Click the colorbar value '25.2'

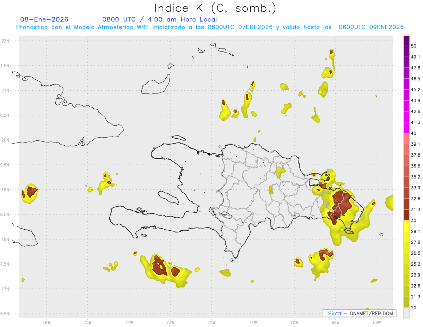tap(416, 264)
